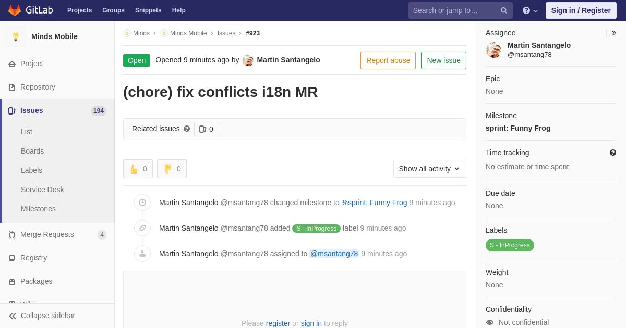Open the Groups menu in top bar

pos(113,10)
